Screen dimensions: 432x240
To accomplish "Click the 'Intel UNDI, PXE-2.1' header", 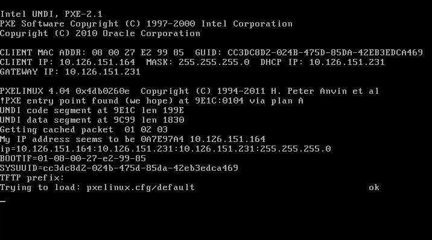I will [x=51, y=14].
